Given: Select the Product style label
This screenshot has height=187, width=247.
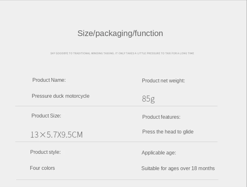Looking at the screenshot, I should [x=45, y=152].
